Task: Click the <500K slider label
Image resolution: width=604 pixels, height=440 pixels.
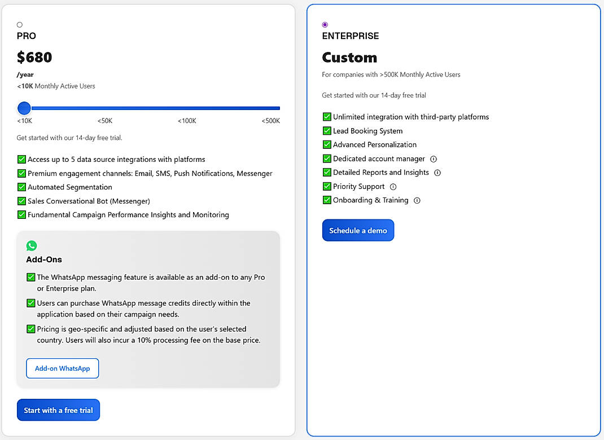Action: pyautogui.click(x=270, y=121)
